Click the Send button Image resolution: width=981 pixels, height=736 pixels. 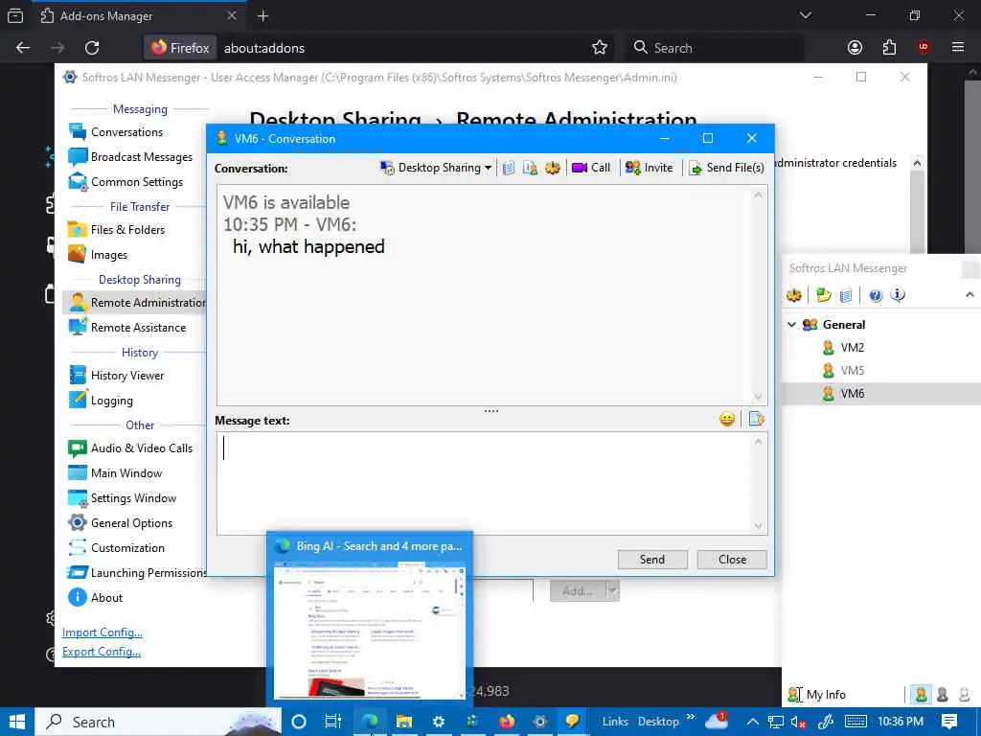tap(651, 560)
